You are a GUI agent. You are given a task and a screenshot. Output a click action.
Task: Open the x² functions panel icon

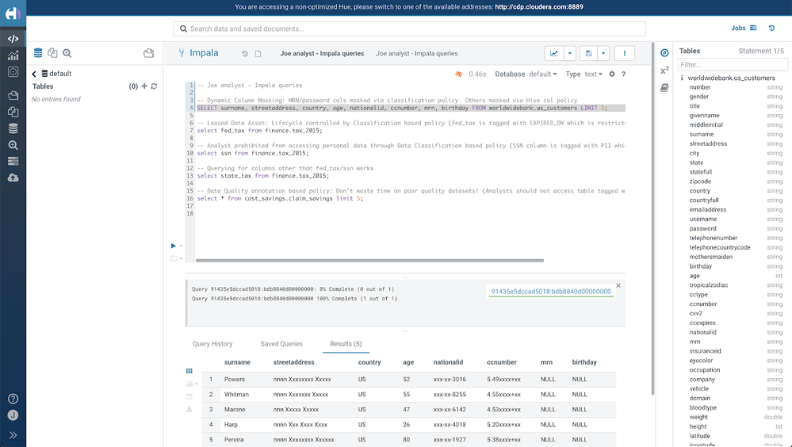[664, 71]
